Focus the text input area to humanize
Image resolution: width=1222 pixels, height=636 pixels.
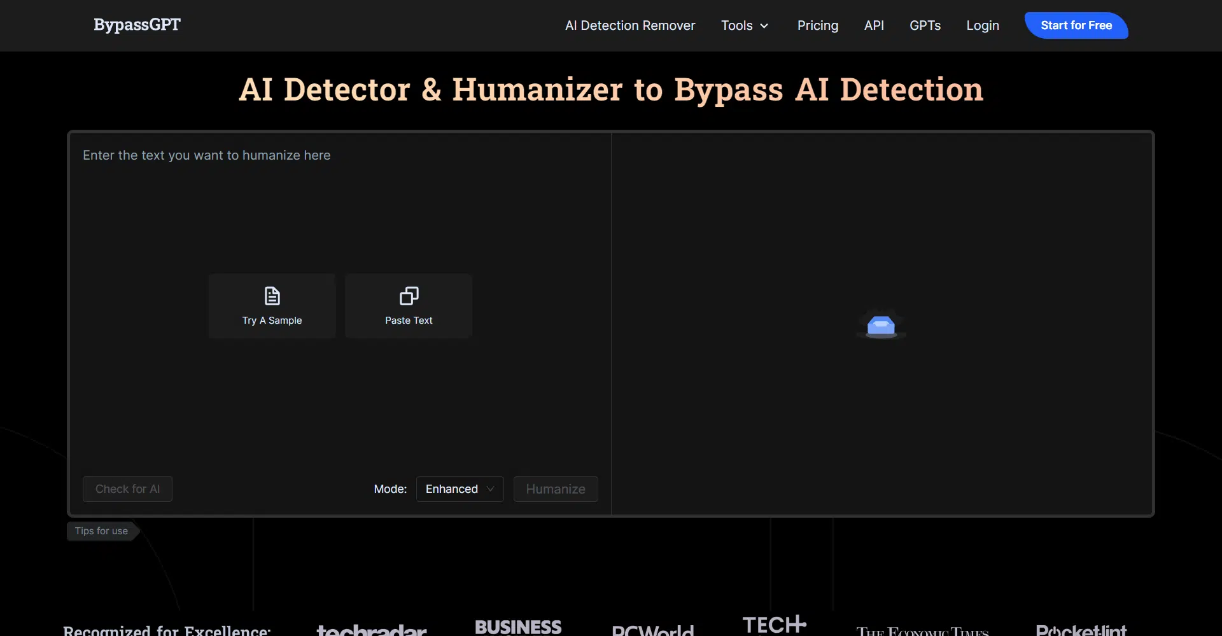(x=340, y=210)
